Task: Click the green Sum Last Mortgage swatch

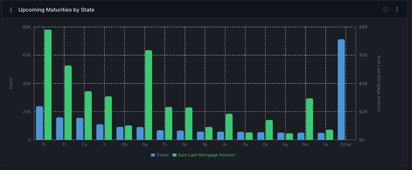Action: point(175,155)
